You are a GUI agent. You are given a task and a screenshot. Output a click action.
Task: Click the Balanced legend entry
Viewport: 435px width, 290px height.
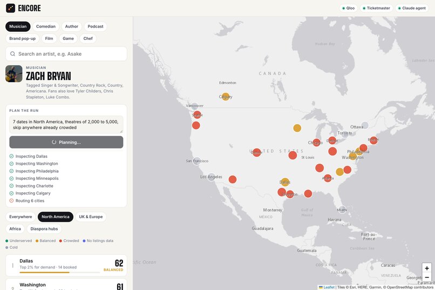(45, 241)
